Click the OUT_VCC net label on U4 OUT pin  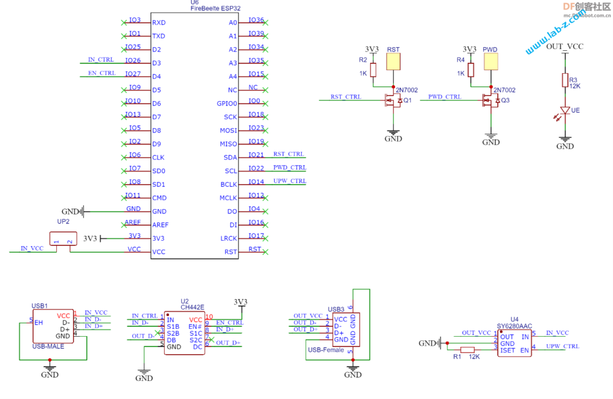(476, 332)
